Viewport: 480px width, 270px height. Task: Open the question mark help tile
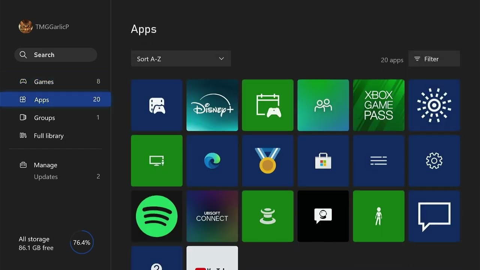(x=157, y=258)
